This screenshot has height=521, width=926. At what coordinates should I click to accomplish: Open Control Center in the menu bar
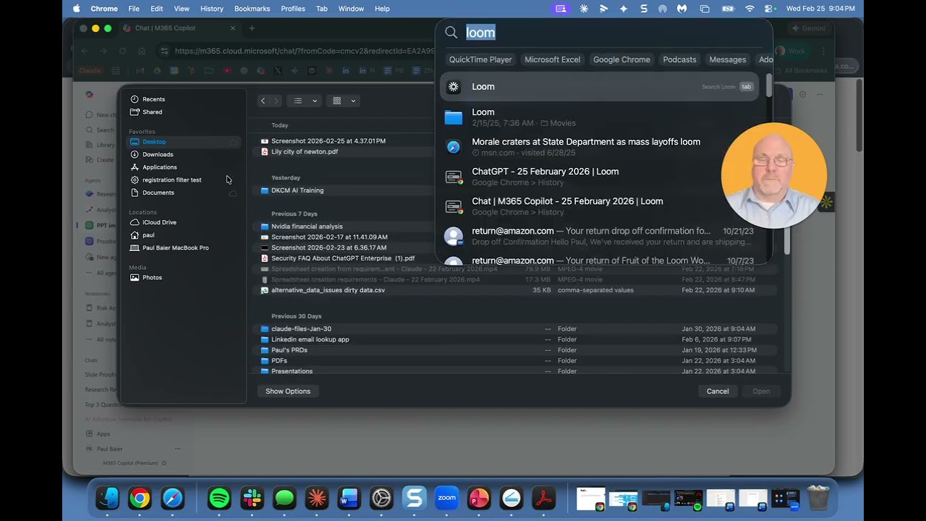[x=770, y=9]
